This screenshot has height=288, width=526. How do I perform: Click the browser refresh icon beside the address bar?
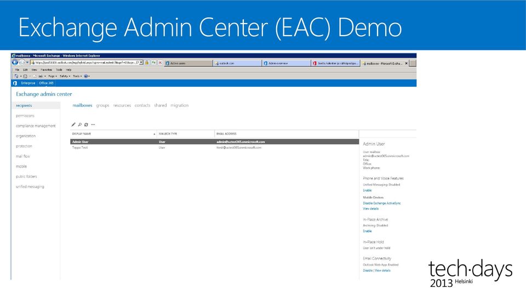[x=153, y=63]
